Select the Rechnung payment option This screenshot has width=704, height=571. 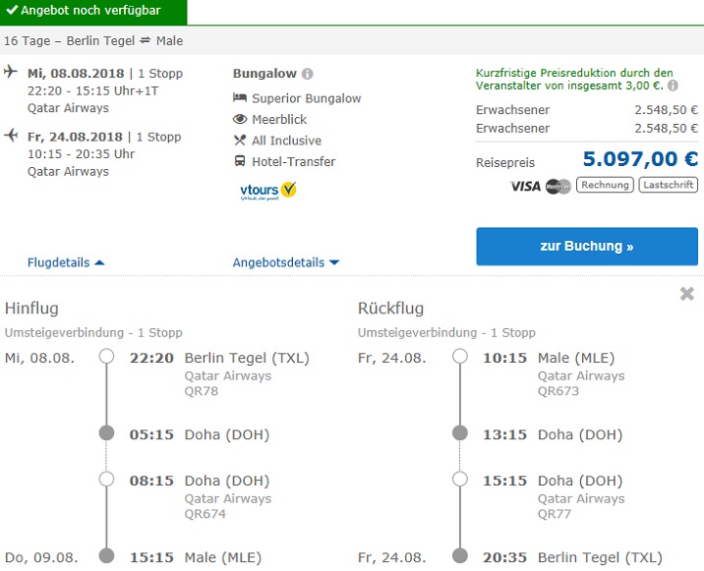pyautogui.click(x=605, y=185)
